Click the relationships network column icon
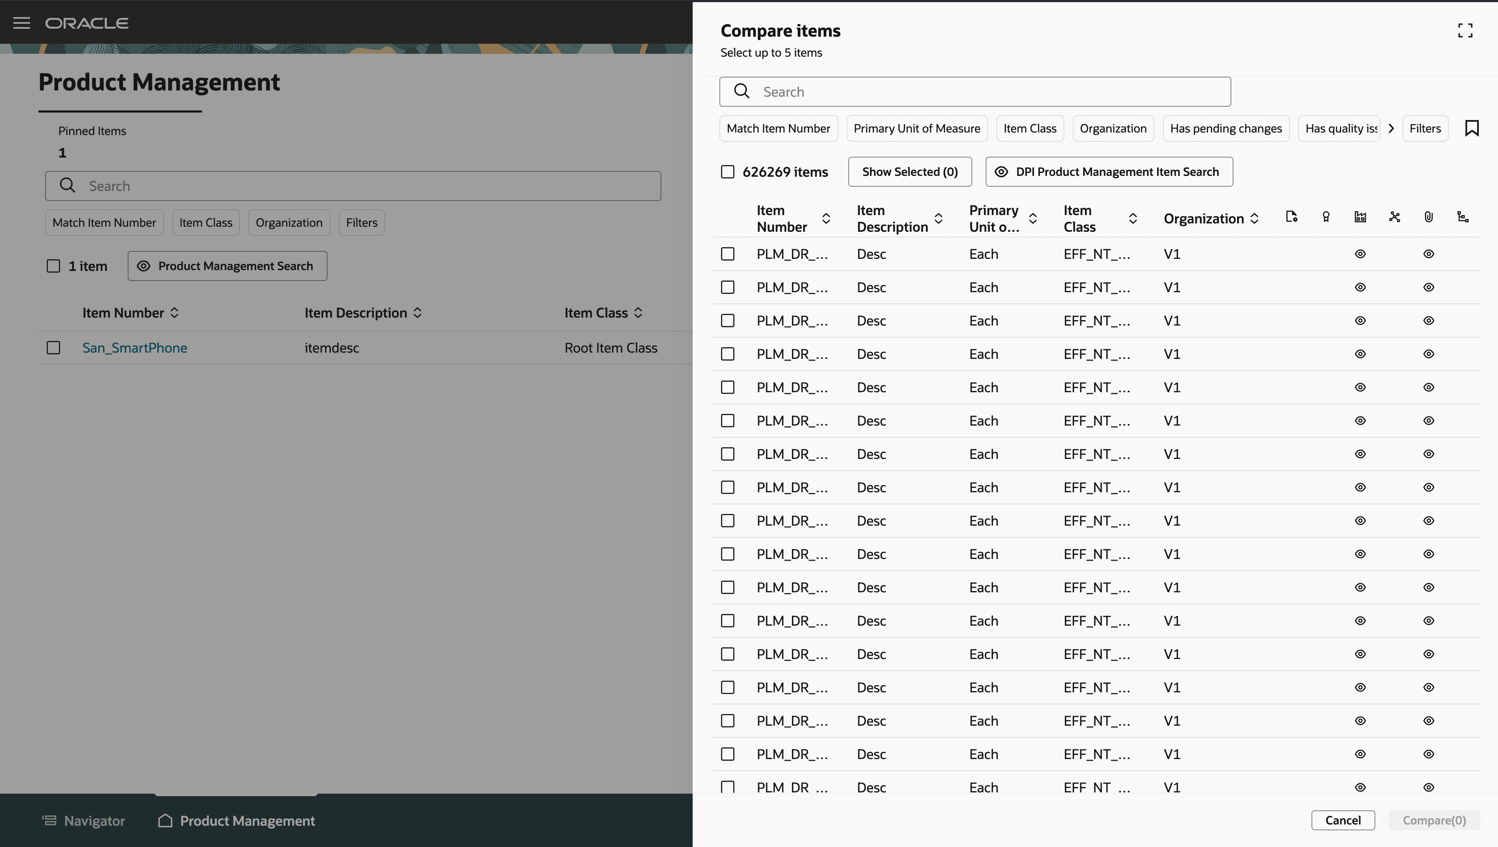Viewport: 1498px width, 847px height. 1395,217
